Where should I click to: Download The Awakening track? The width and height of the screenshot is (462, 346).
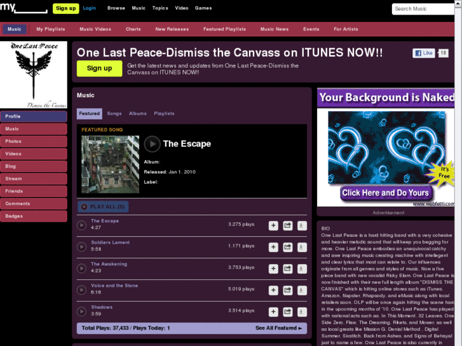click(302, 269)
